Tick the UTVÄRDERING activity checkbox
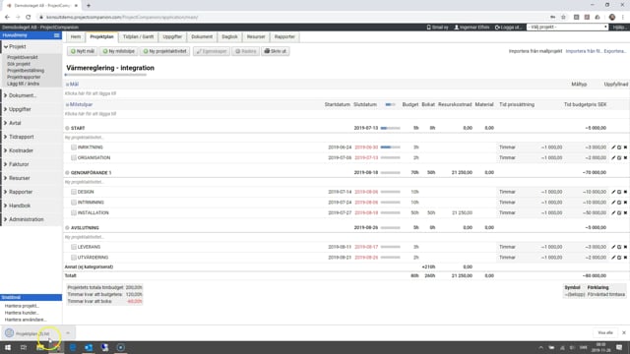This screenshot has width=630, height=354. [74, 258]
